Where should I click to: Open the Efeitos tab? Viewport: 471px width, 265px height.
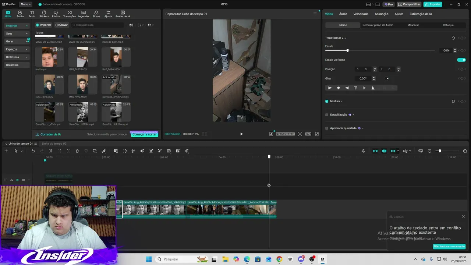[x=56, y=14]
